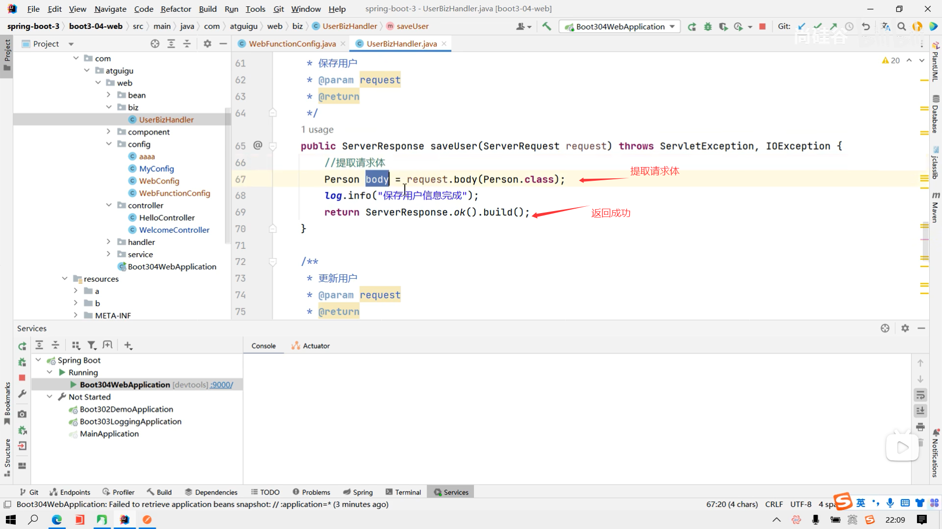Switch to WebFunctionConfig.java editor tab
The height and width of the screenshot is (529, 942).
[x=292, y=44]
